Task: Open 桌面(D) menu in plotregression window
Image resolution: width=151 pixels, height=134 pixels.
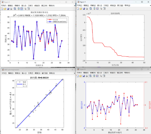Action: click(x=37, y=73)
